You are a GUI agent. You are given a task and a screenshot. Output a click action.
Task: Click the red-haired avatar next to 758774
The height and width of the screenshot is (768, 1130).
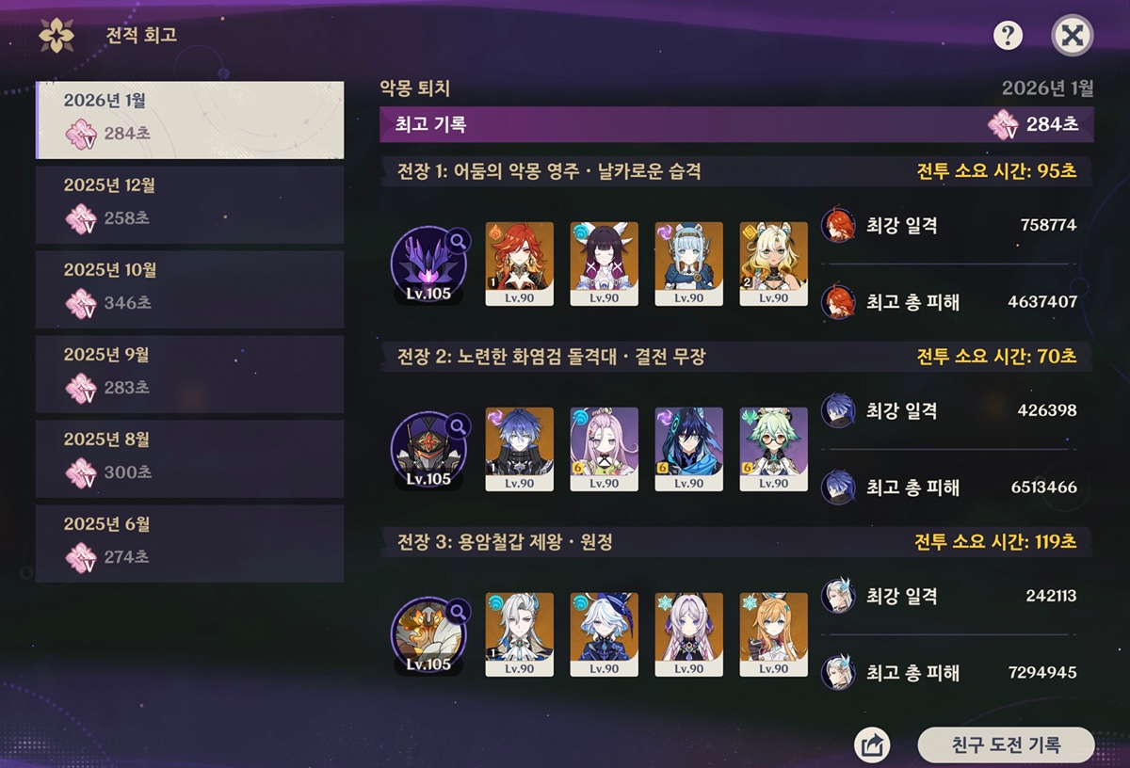click(838, 226)
